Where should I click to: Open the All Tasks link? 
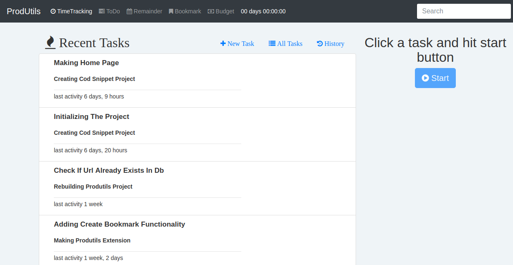[286, 43]
